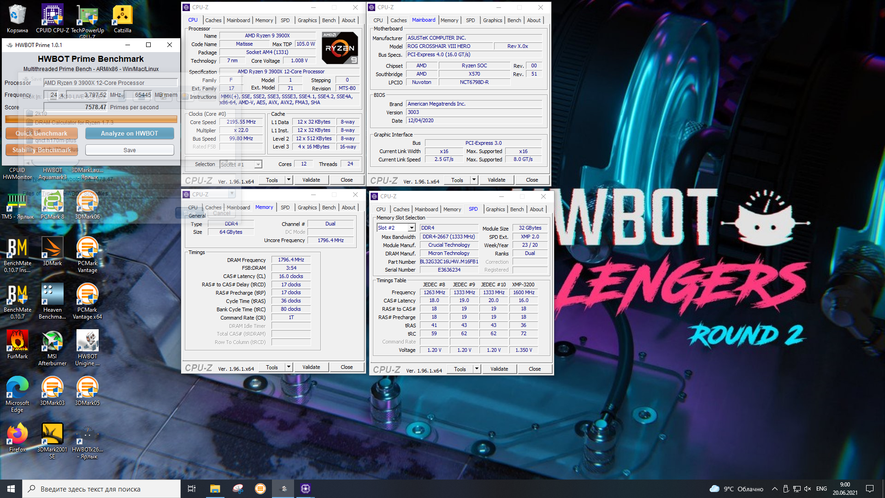Expand Tools arrow in Mainboard window
This screenshot has width=885, height=498.
point(474,180)
